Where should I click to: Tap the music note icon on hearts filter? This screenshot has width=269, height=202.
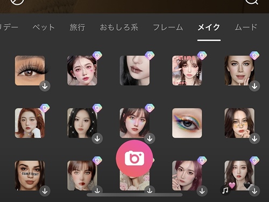coord(225,191)
